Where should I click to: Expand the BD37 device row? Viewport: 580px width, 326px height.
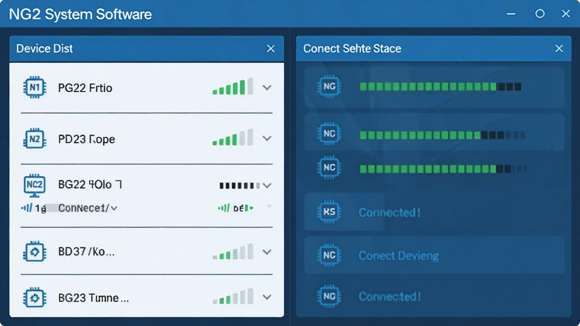(267, 252)
